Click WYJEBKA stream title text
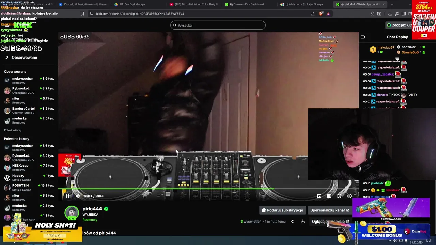Viewport: 436px width, 245px height. 91,215
